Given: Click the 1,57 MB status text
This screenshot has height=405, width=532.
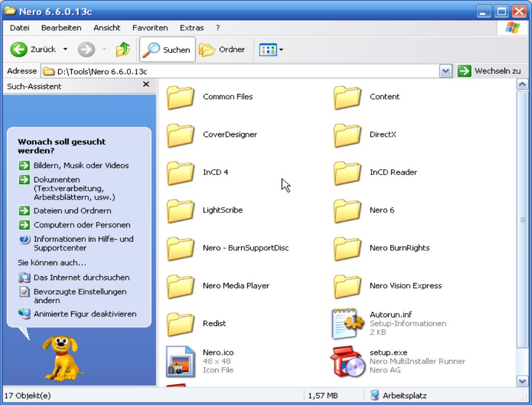Looking at the screenshot, I should [323, 396].
